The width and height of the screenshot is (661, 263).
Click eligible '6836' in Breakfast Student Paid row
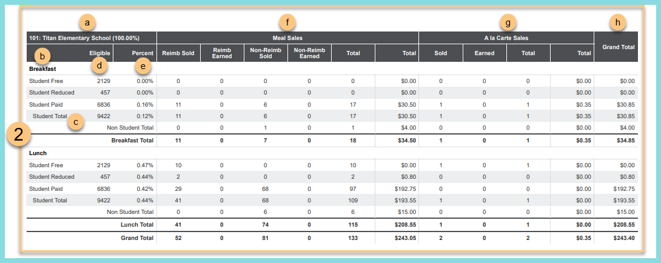pyautogui.click(x=104, y=104)
